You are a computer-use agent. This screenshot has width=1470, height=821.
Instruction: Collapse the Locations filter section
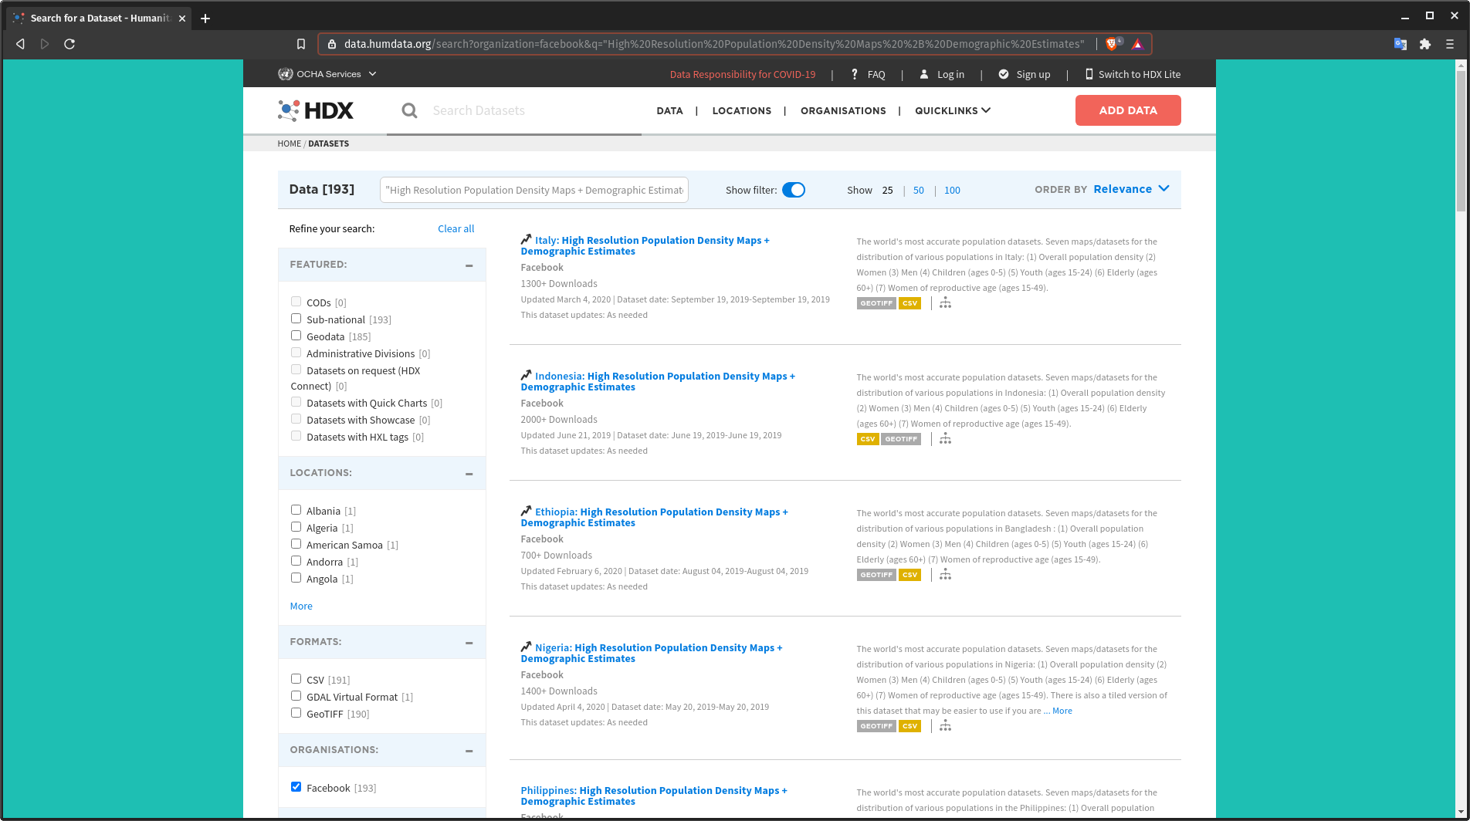469,473
